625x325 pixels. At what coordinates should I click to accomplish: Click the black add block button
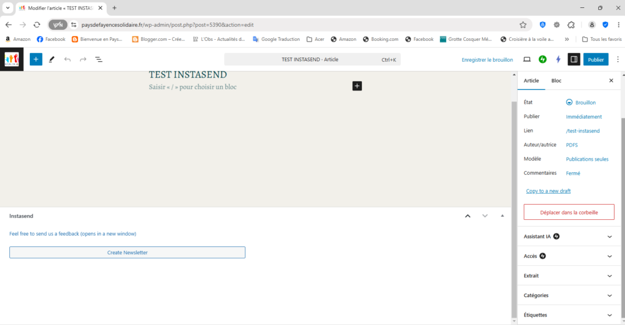[357, 86]
